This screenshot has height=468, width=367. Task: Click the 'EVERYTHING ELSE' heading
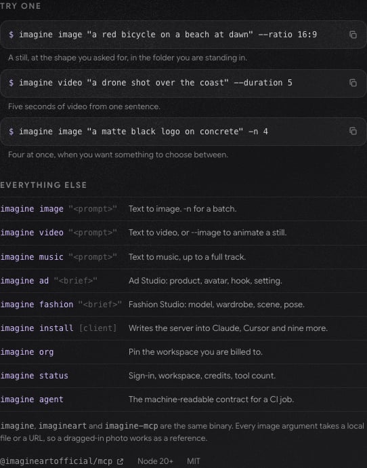[43, 185]
